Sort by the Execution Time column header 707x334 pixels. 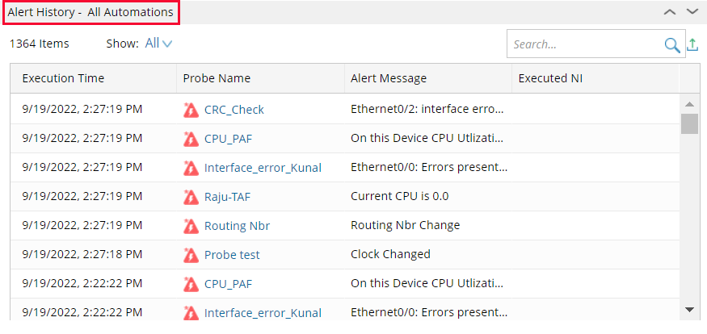pyautogui.click(x=63, y=78)
